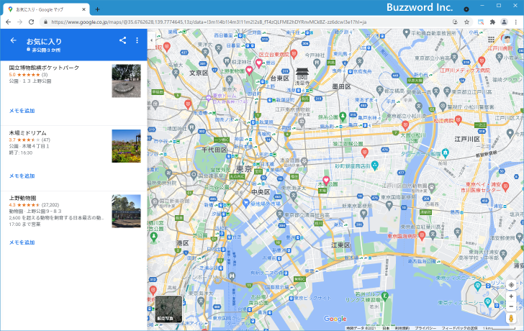Viewport: 524px width, 331px height.
Task: Open more options menu in list header
Action: tap(137, 40)
